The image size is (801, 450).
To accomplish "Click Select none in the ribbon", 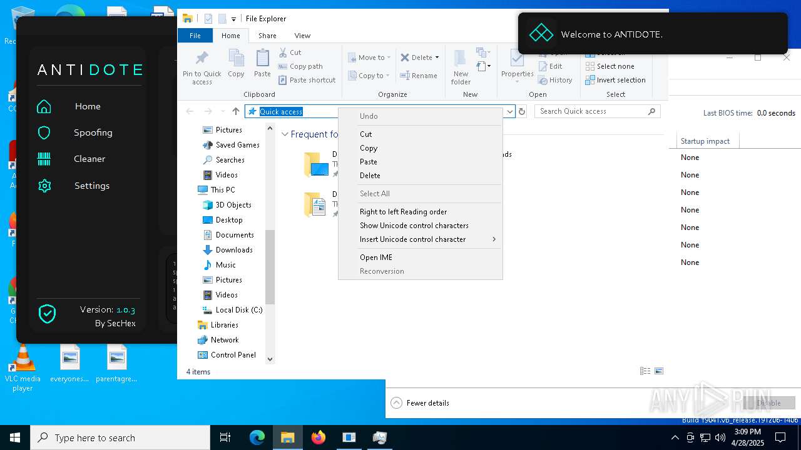I will tap(610, 66).
